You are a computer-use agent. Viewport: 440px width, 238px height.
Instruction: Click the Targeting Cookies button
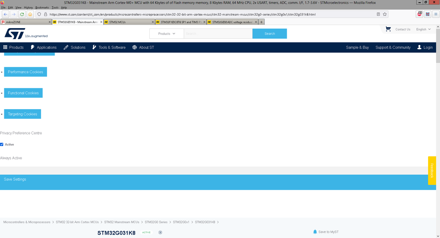(x=22, y=114)
